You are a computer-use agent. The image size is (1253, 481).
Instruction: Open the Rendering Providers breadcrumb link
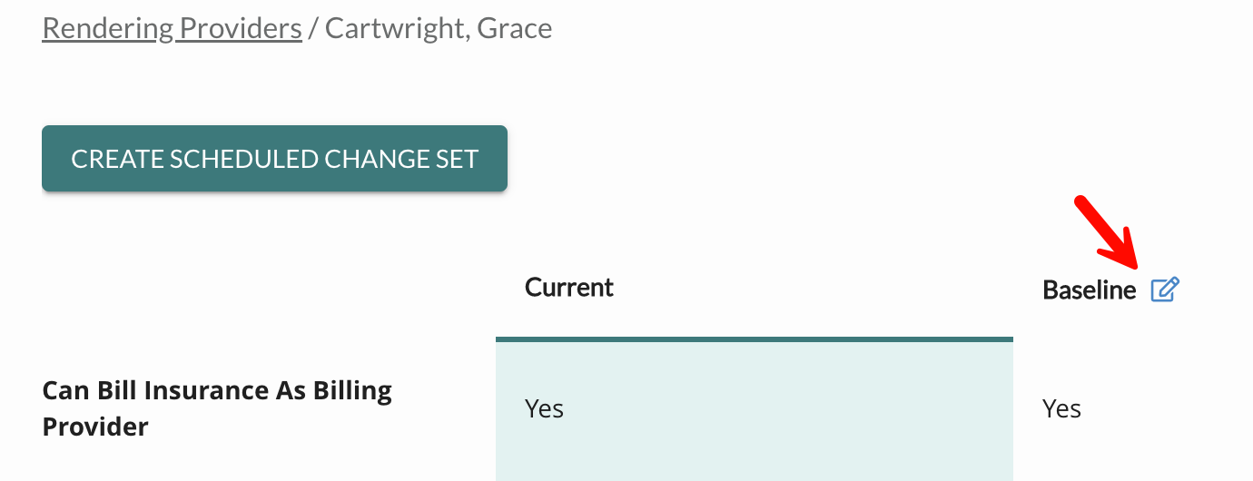point(173,28)
